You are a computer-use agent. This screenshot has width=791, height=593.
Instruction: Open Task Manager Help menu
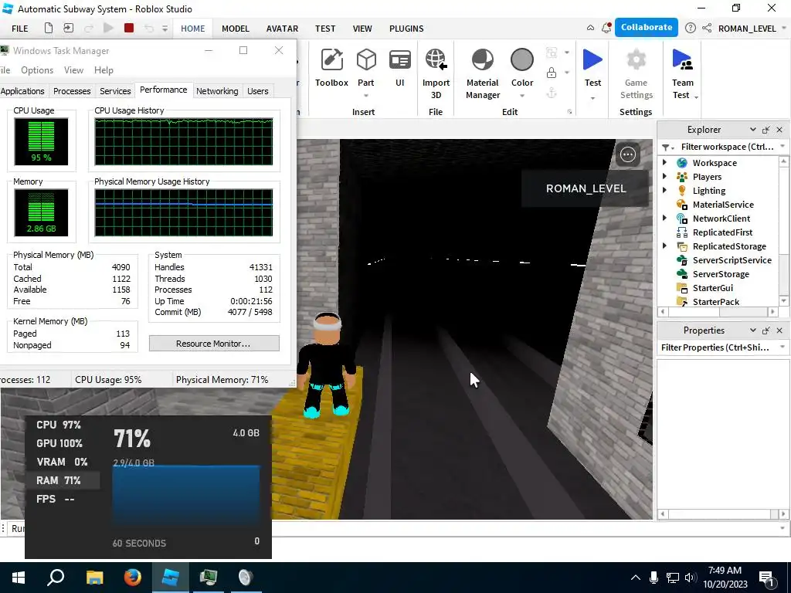tap(104, 70)
